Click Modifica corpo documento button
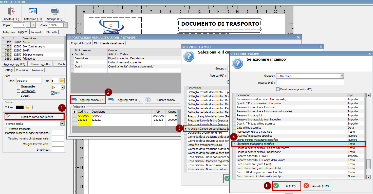 tap(34, 117)
